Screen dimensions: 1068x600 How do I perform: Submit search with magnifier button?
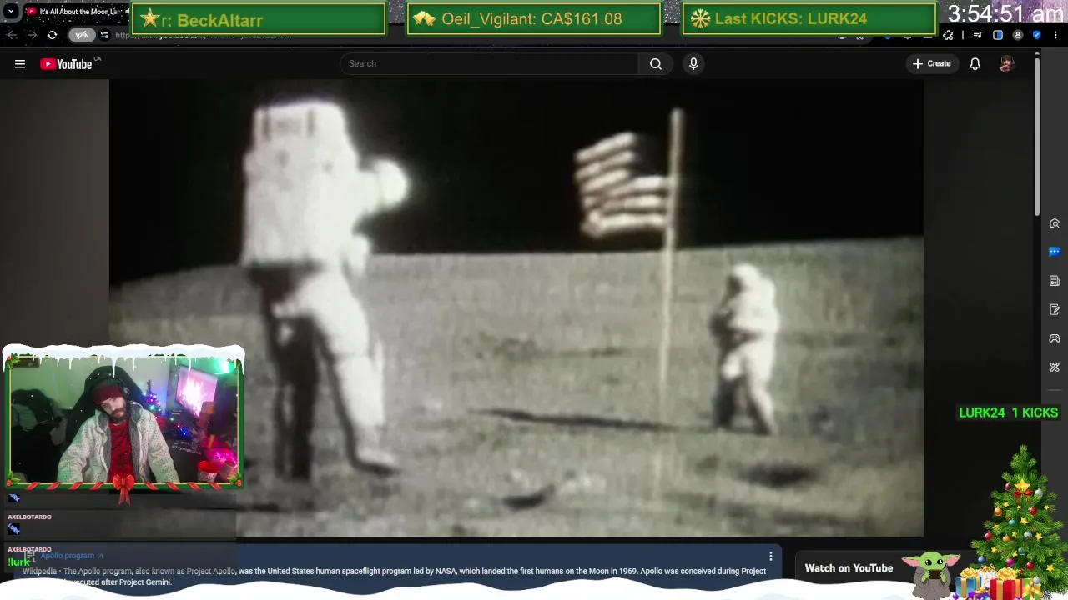pyautogui.click(x=656, y=63)
